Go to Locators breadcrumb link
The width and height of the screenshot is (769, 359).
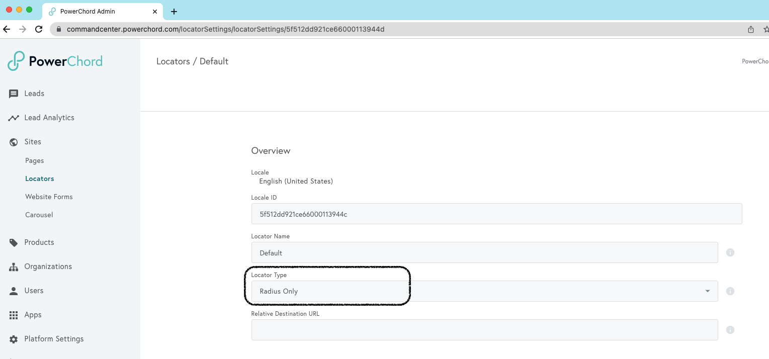tap(173, 61)
